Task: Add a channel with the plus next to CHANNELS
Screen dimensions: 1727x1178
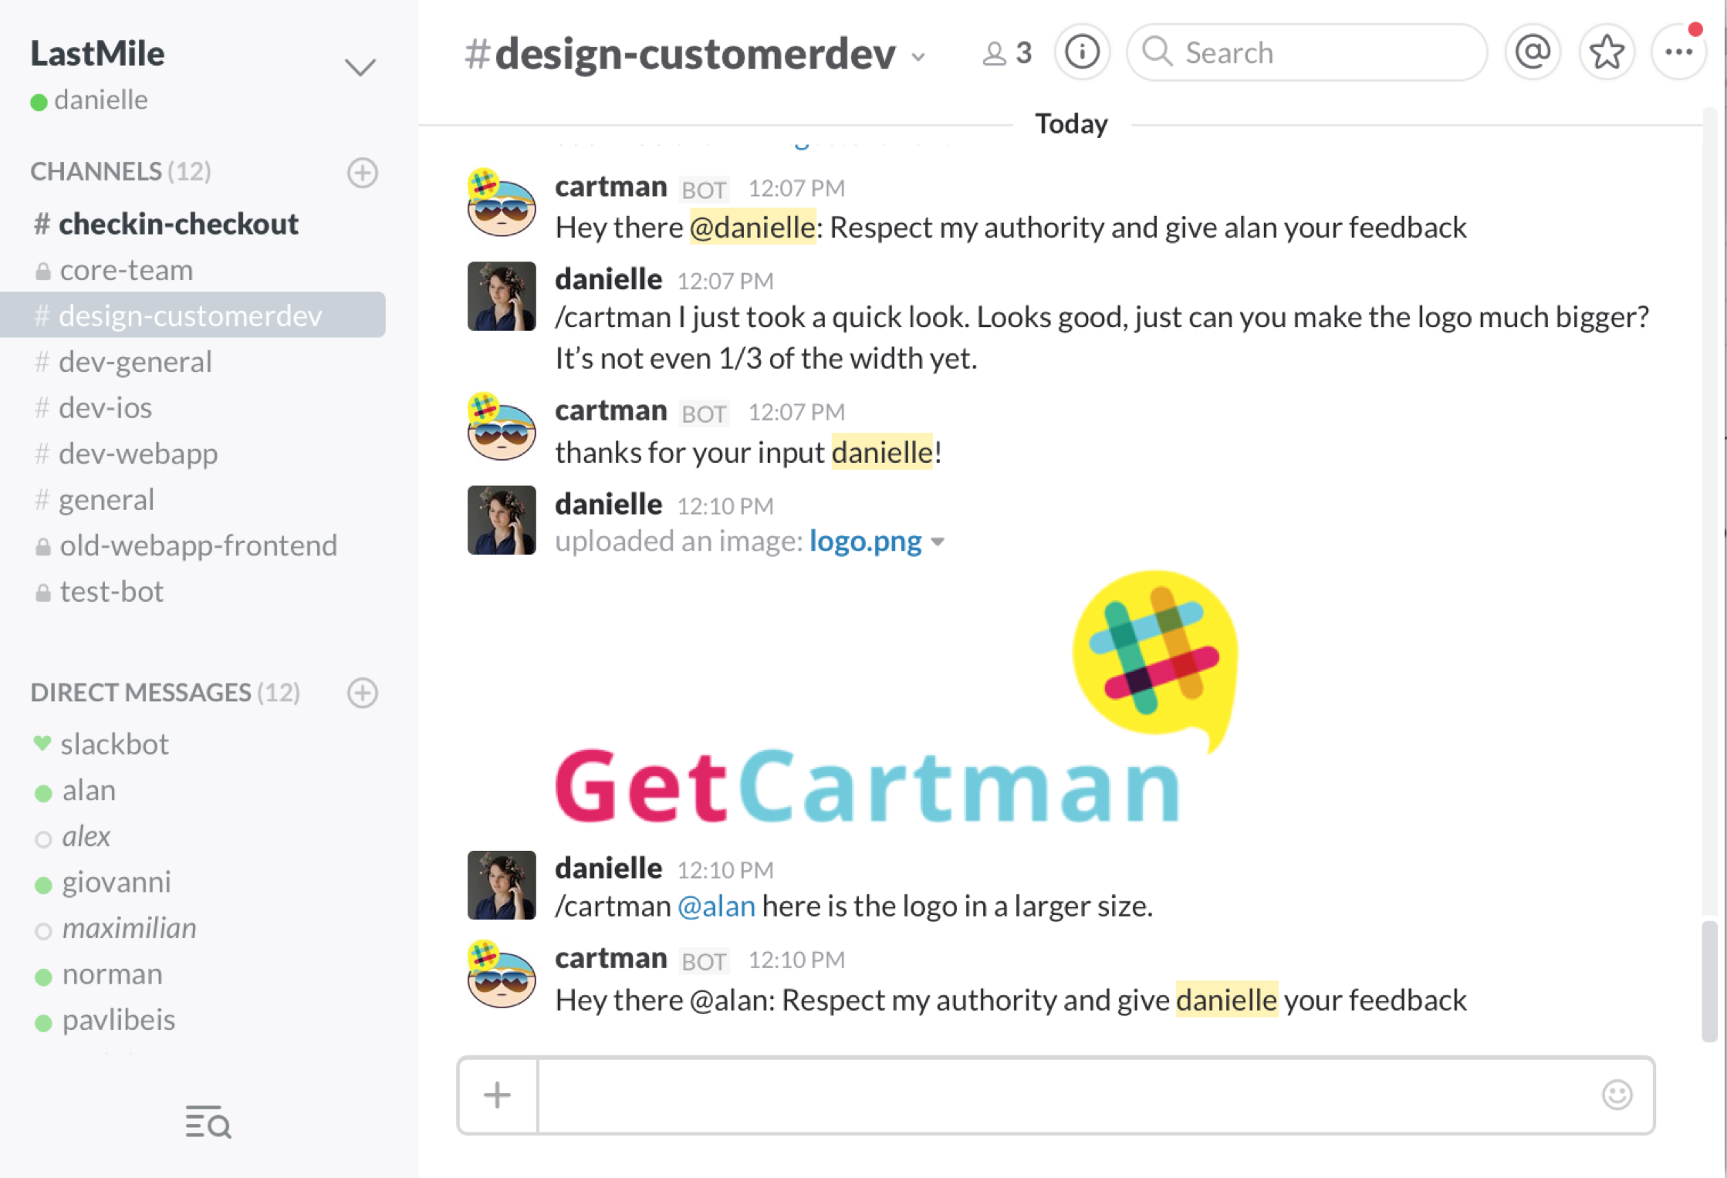Action: click(x=362, y=174)
